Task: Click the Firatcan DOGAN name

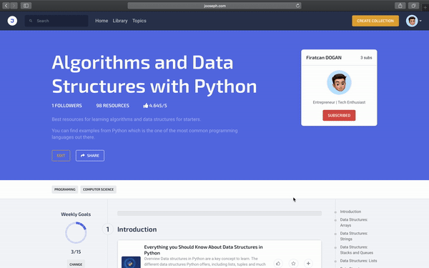Action: (324, 58)
